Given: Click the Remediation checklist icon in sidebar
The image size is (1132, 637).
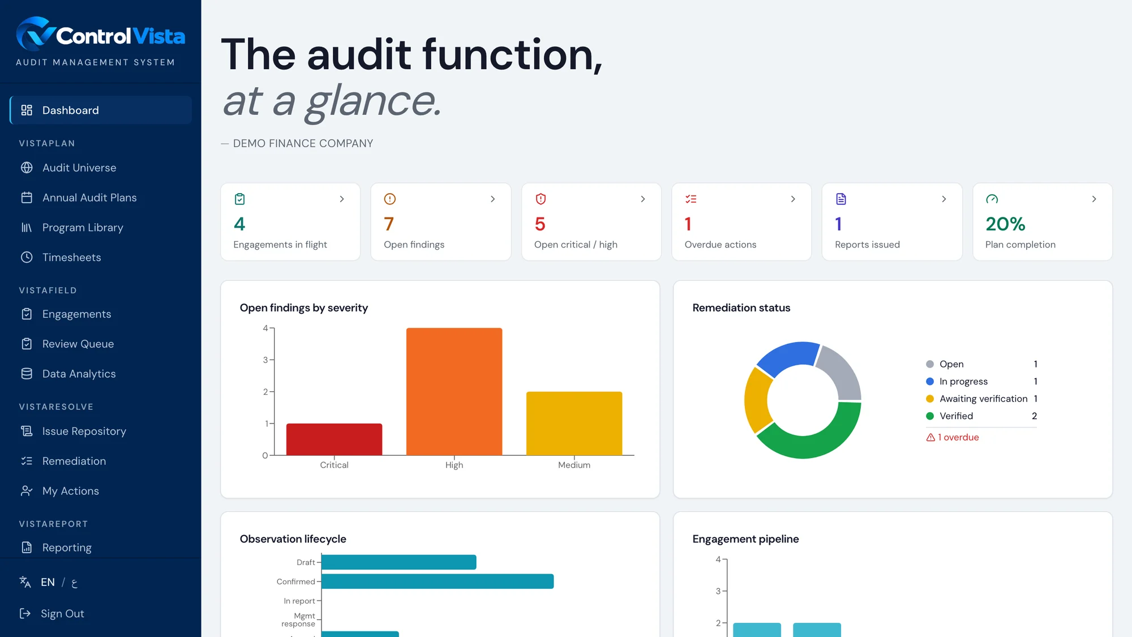Looking at the screenshot, I should [27, 461].
